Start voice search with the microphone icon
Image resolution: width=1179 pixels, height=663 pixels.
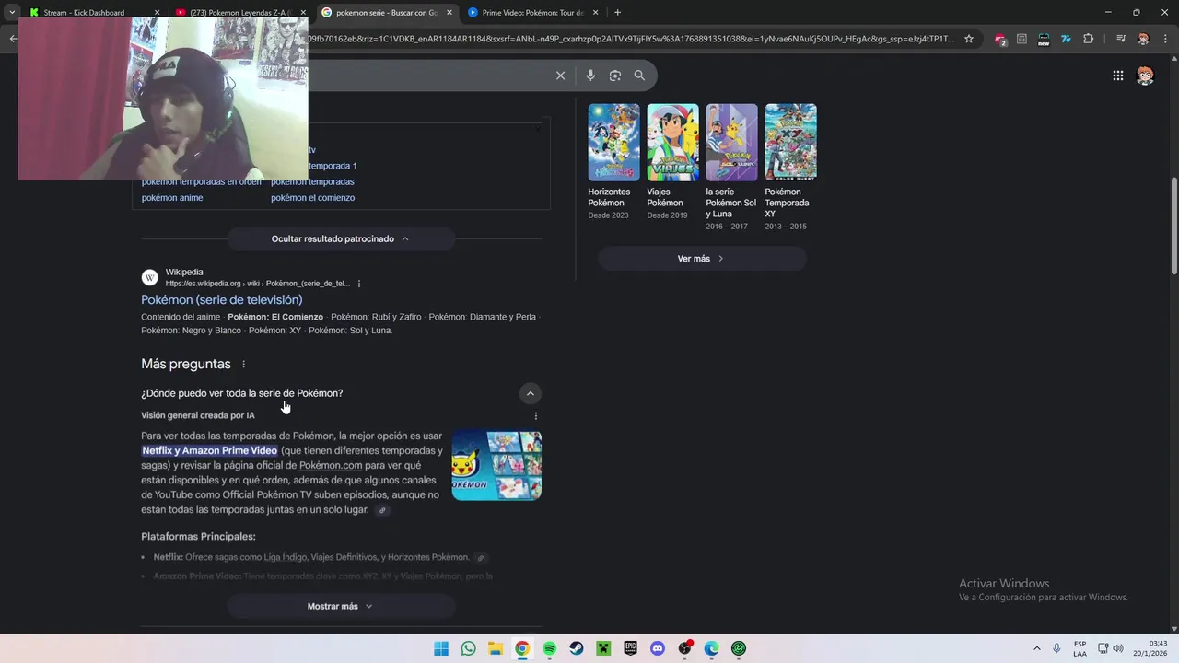pos(590,76)
